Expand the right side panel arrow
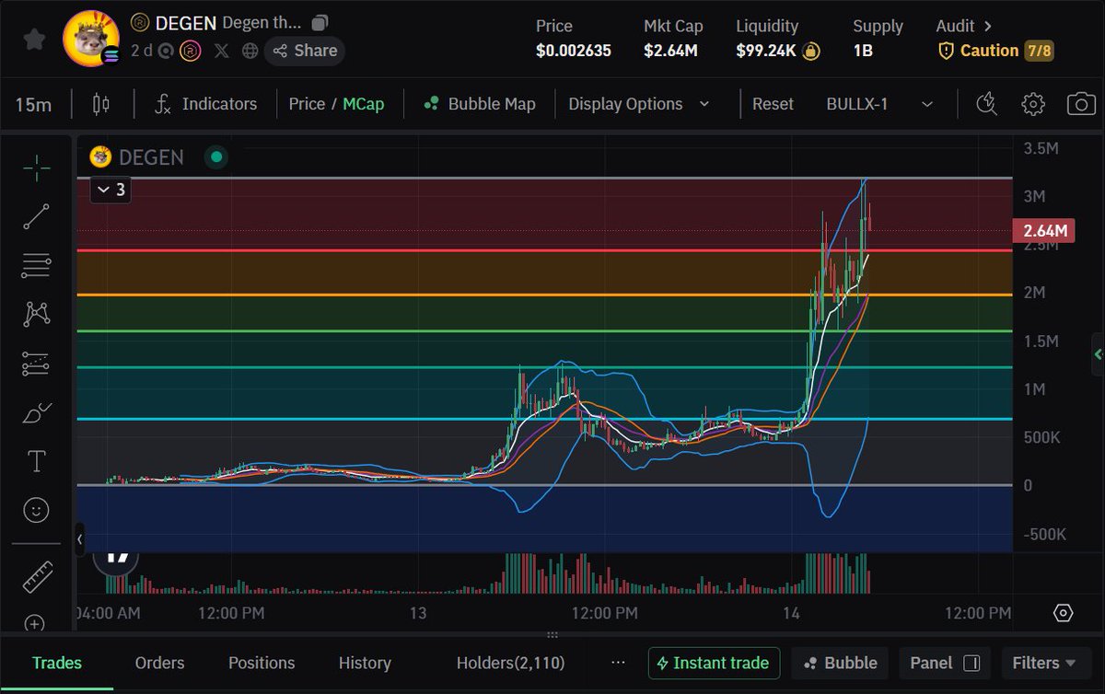Image resolution: width=1105 pixels, height=694 pixels. click(x=1098, y=354)
